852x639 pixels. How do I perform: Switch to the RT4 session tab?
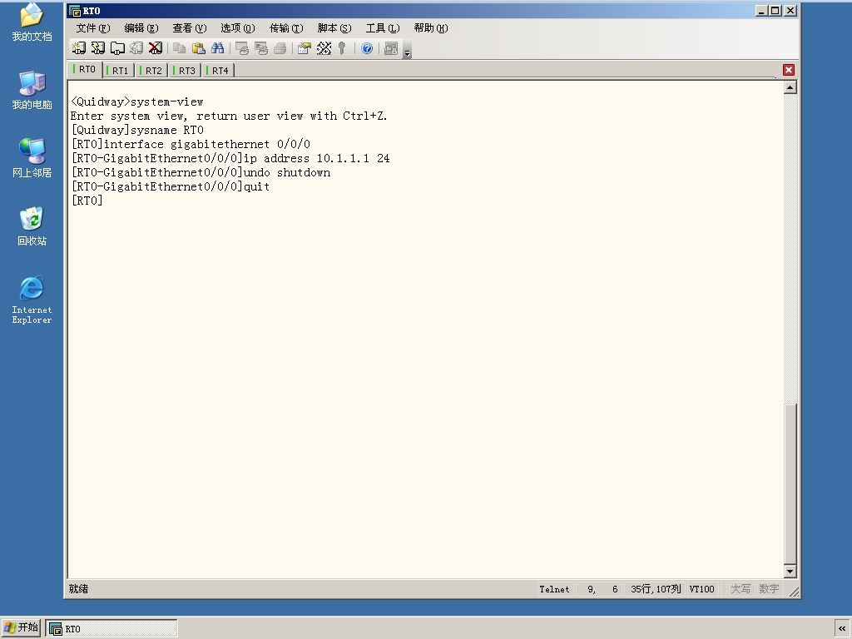pos(218,71)
